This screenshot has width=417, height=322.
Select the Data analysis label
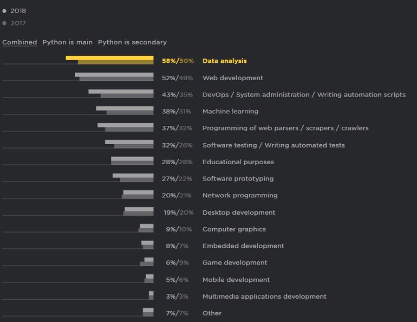[224, 61]
